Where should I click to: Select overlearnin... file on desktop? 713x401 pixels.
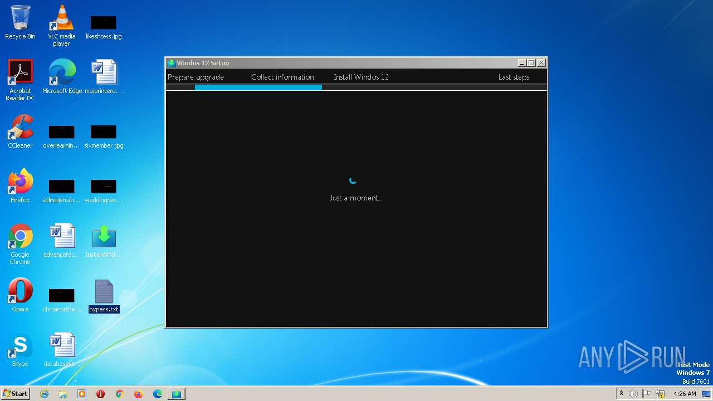point(61,137)
